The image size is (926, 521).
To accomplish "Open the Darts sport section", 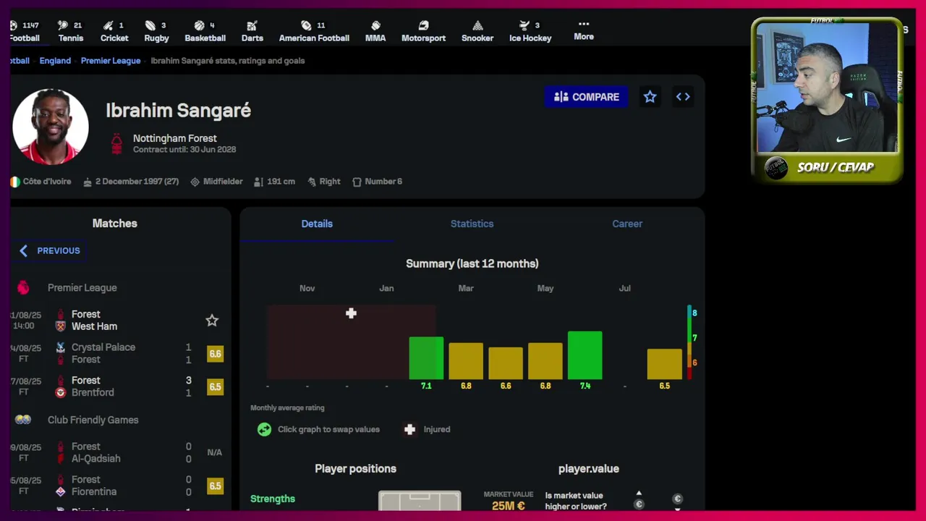I will [252, 31].
